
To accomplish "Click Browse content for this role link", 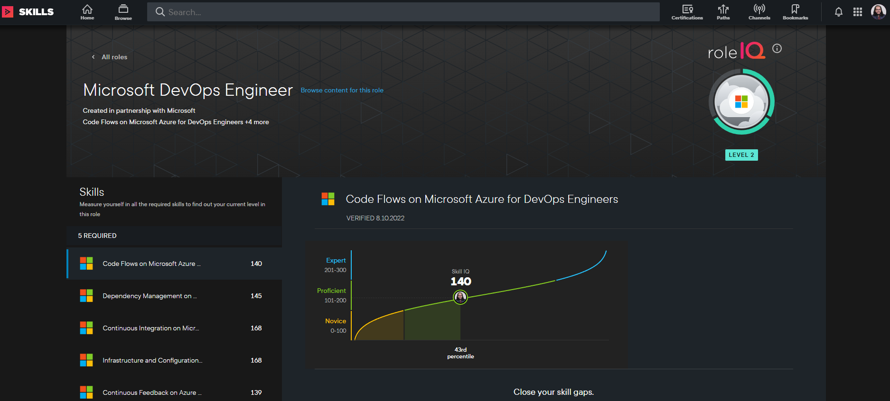I will [x=342, y=90].
